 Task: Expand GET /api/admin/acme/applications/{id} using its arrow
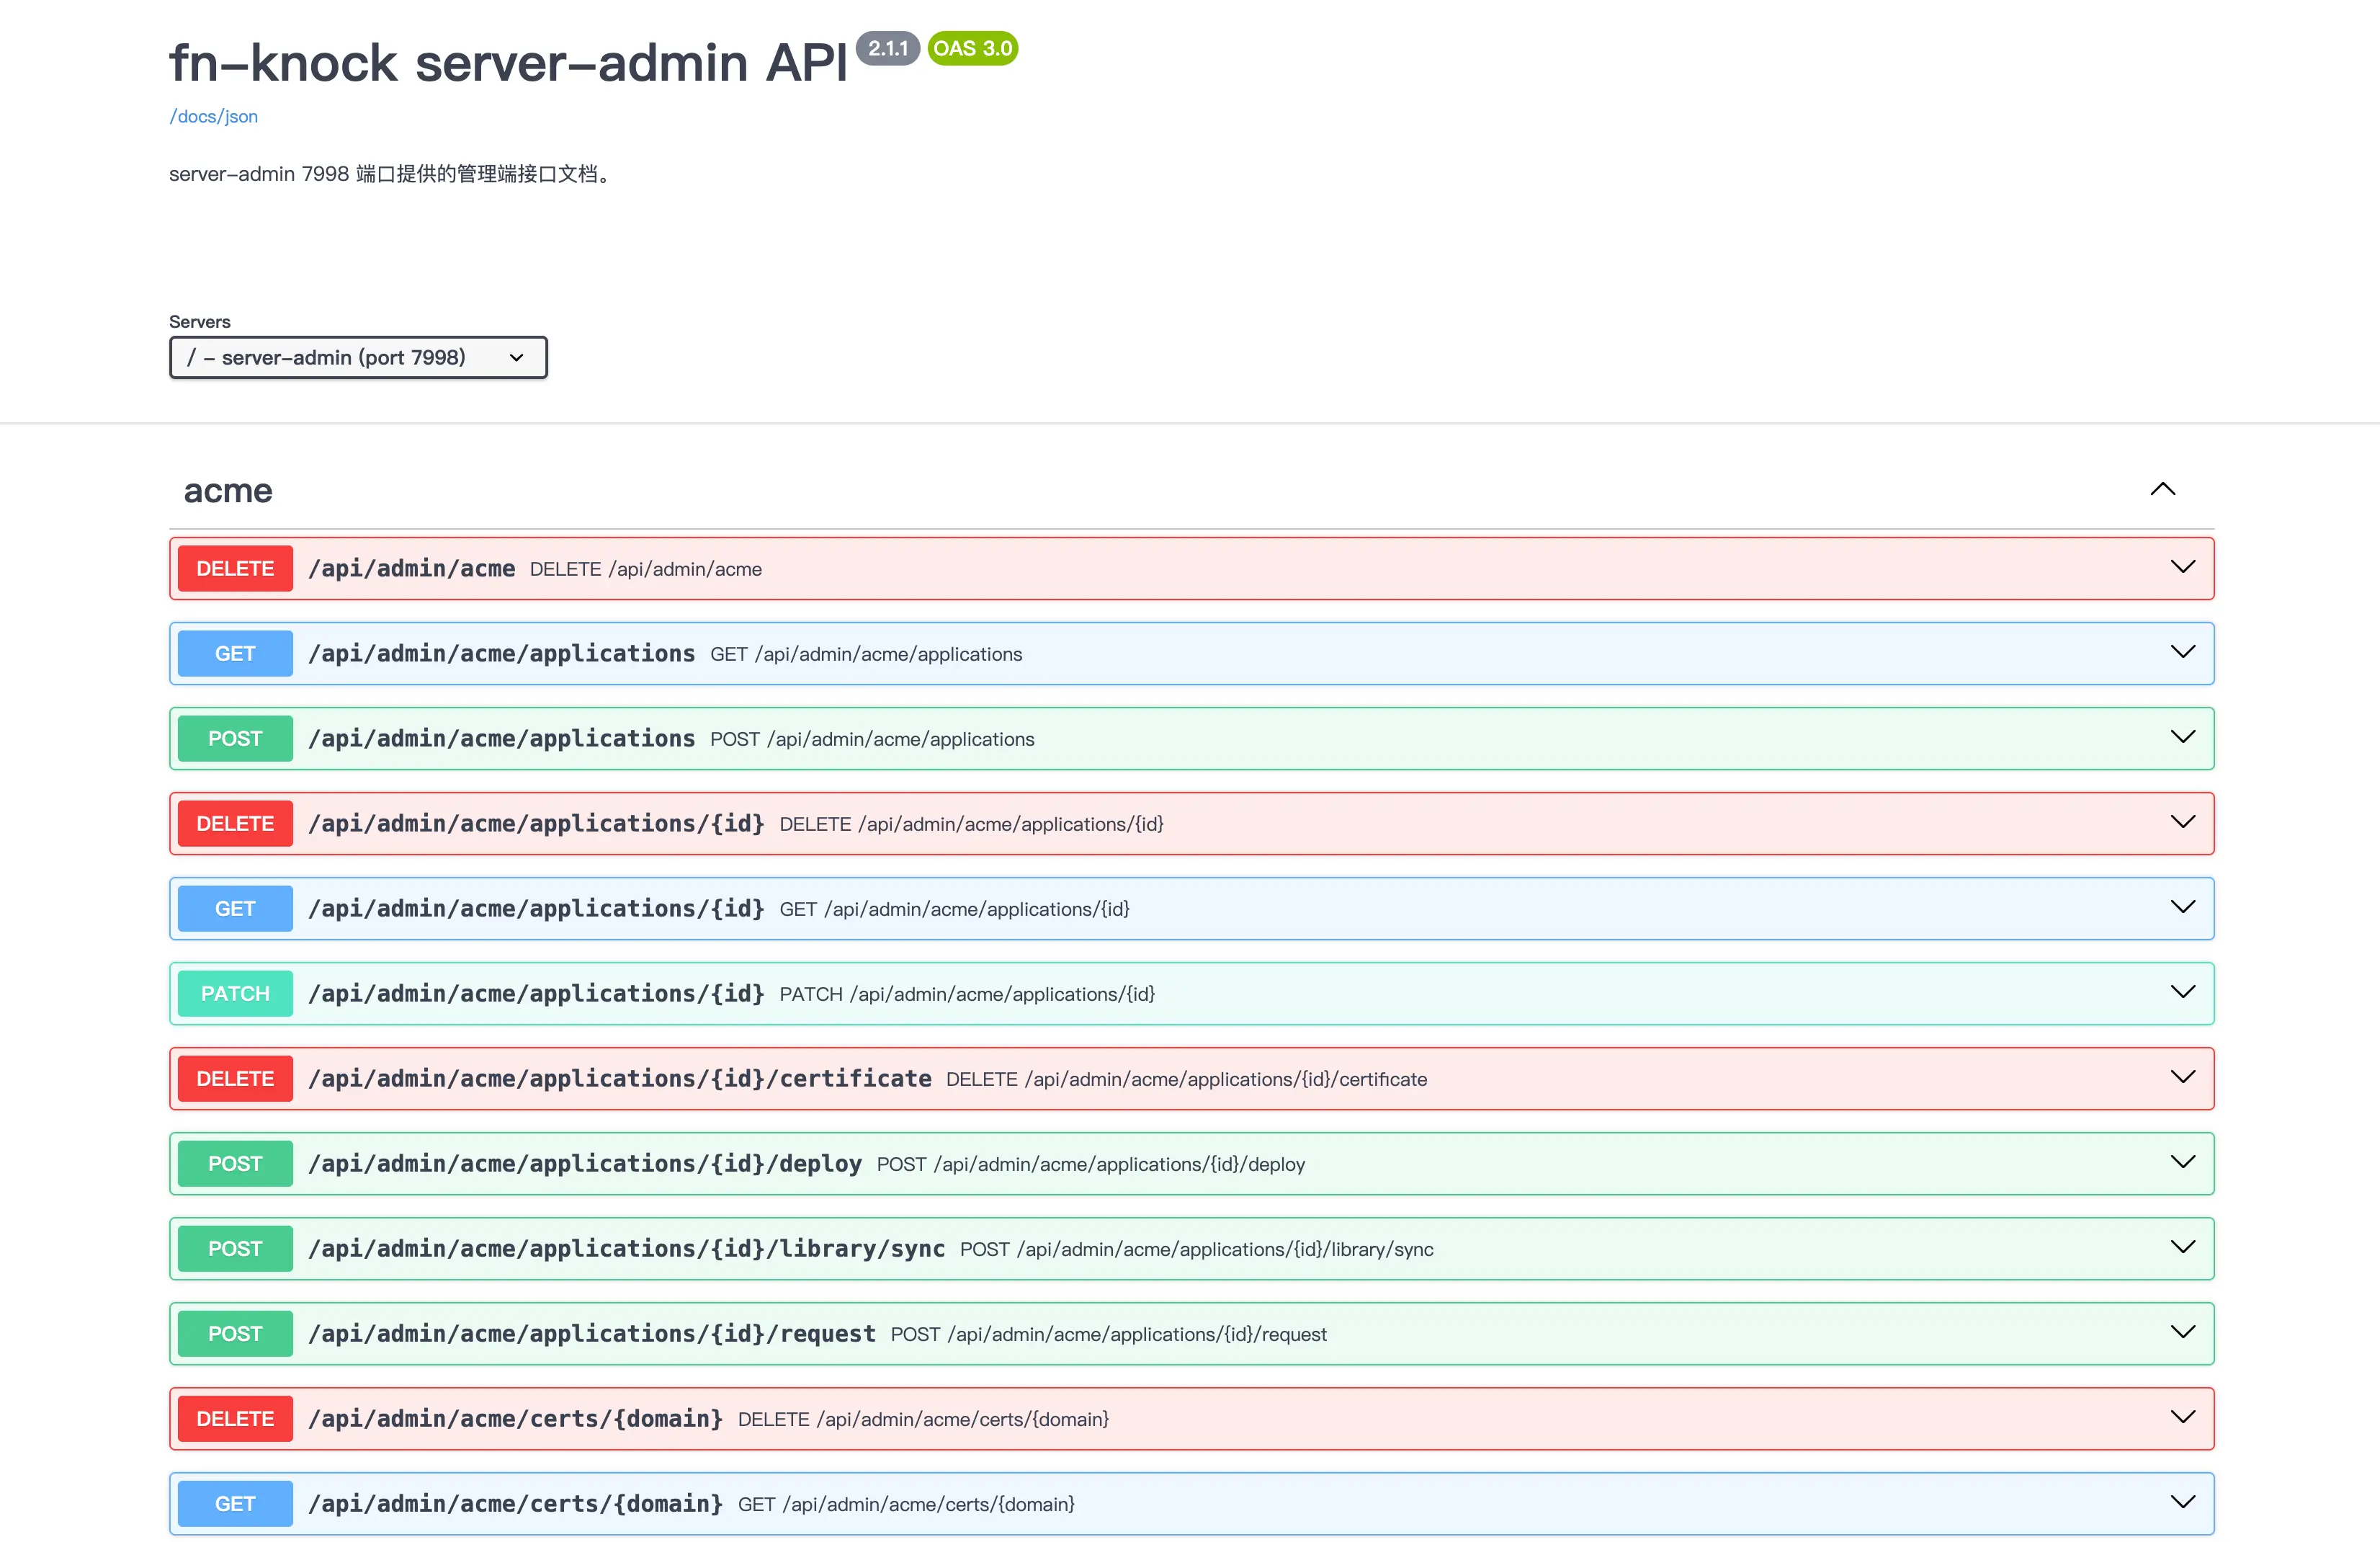tap(2183, 907)
